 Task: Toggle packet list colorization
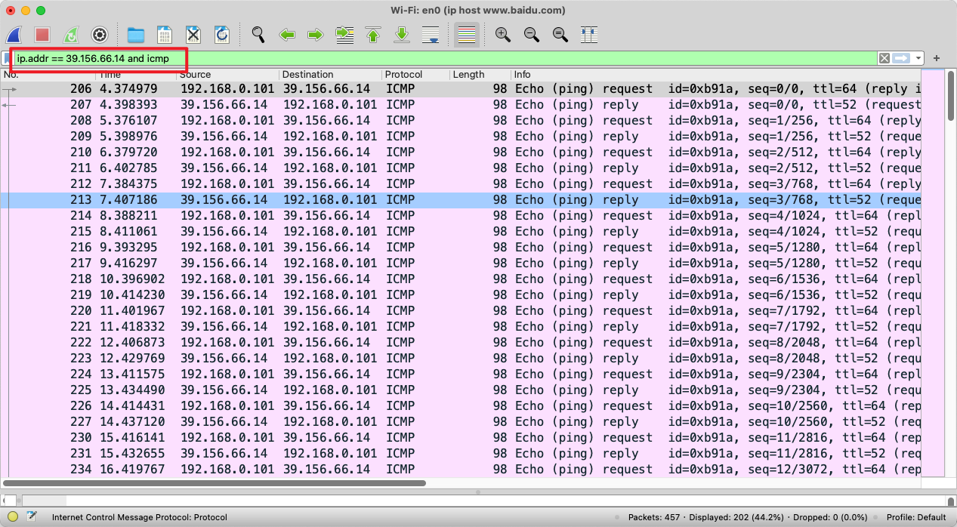click(467, 35)
